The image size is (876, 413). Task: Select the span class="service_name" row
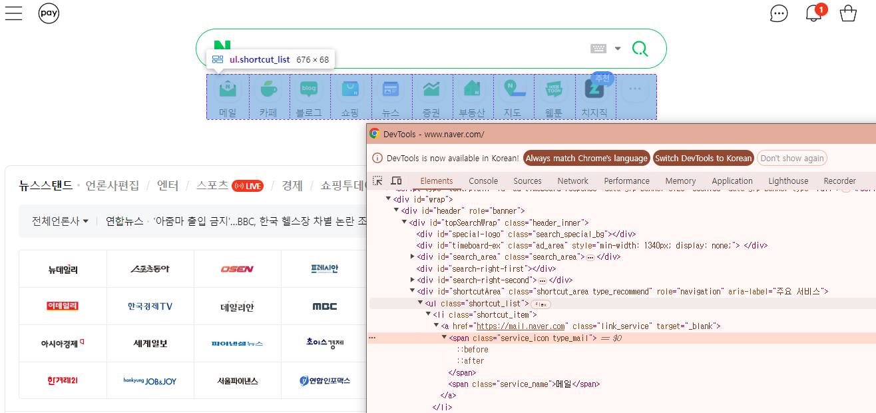tap(524, 384)
